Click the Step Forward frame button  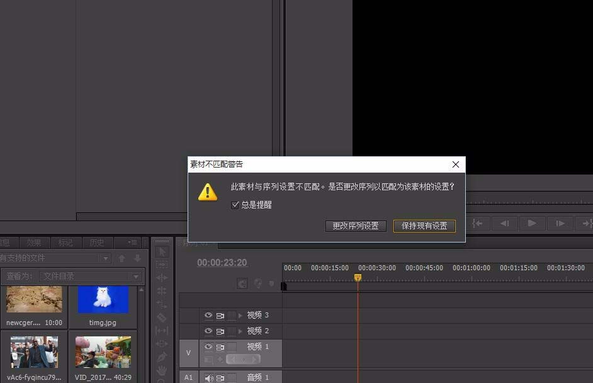click(560, 223)
